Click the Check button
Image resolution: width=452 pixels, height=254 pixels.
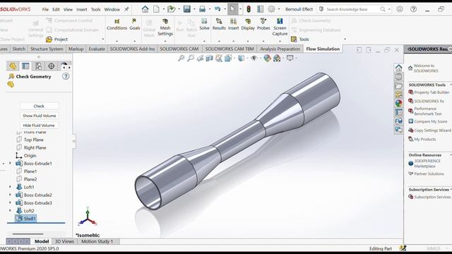coord(40,106)
